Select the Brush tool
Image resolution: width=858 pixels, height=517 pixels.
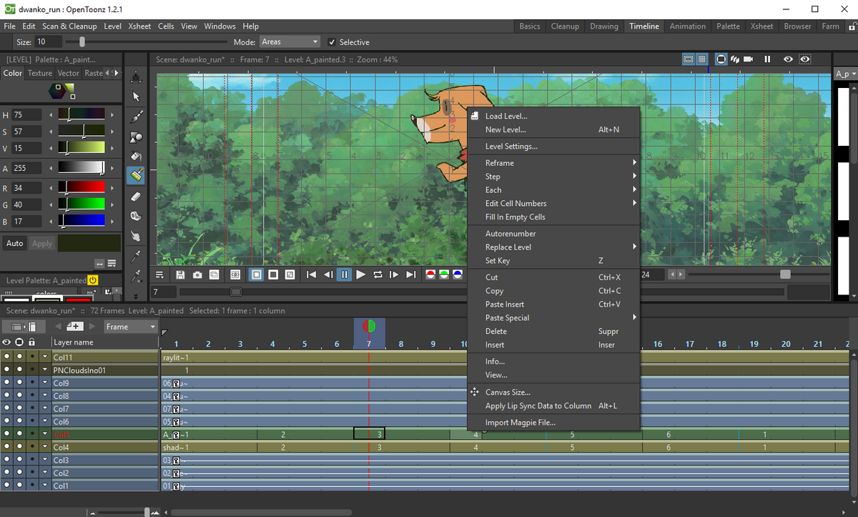pos(136,116)
